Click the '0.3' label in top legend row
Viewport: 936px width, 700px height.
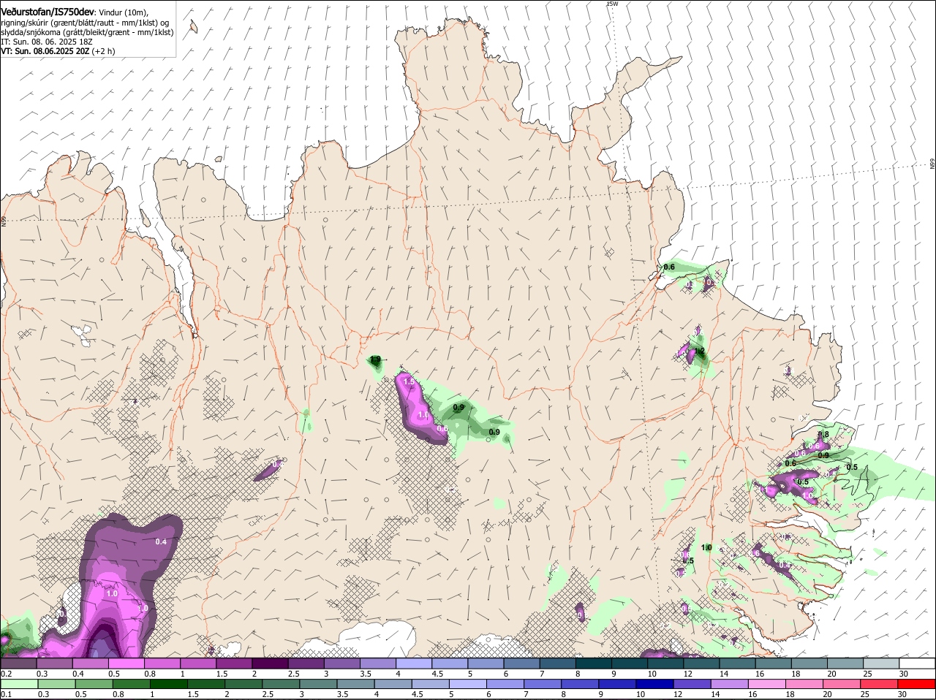42,674
